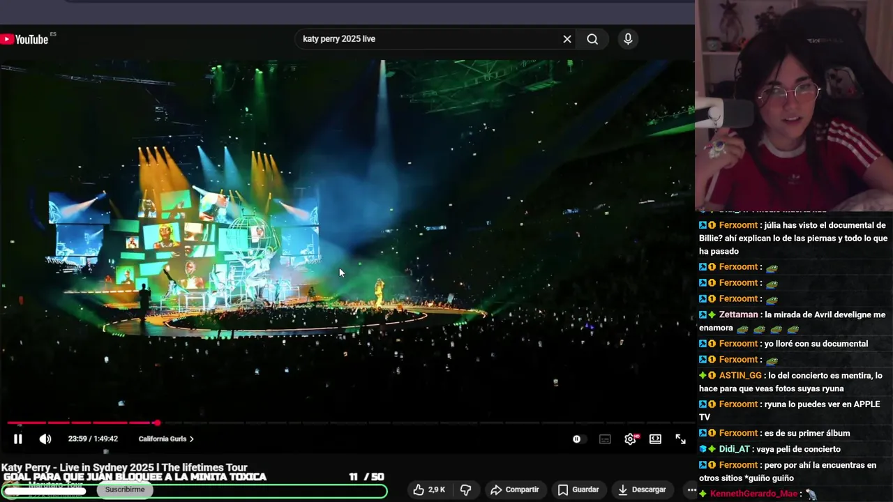The width and height of the screenshot is (893, 502).
Task: Switch to theater mode
Action: point(655,439)
